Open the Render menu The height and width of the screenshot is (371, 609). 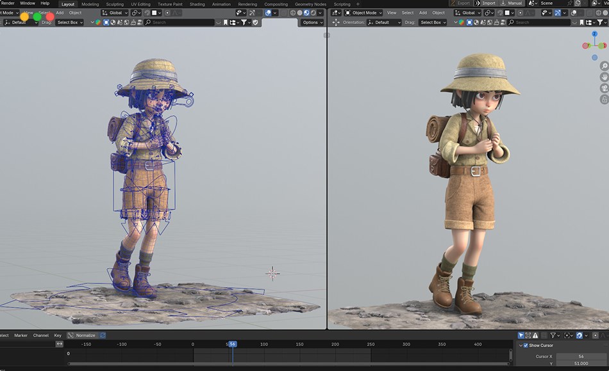7,3
